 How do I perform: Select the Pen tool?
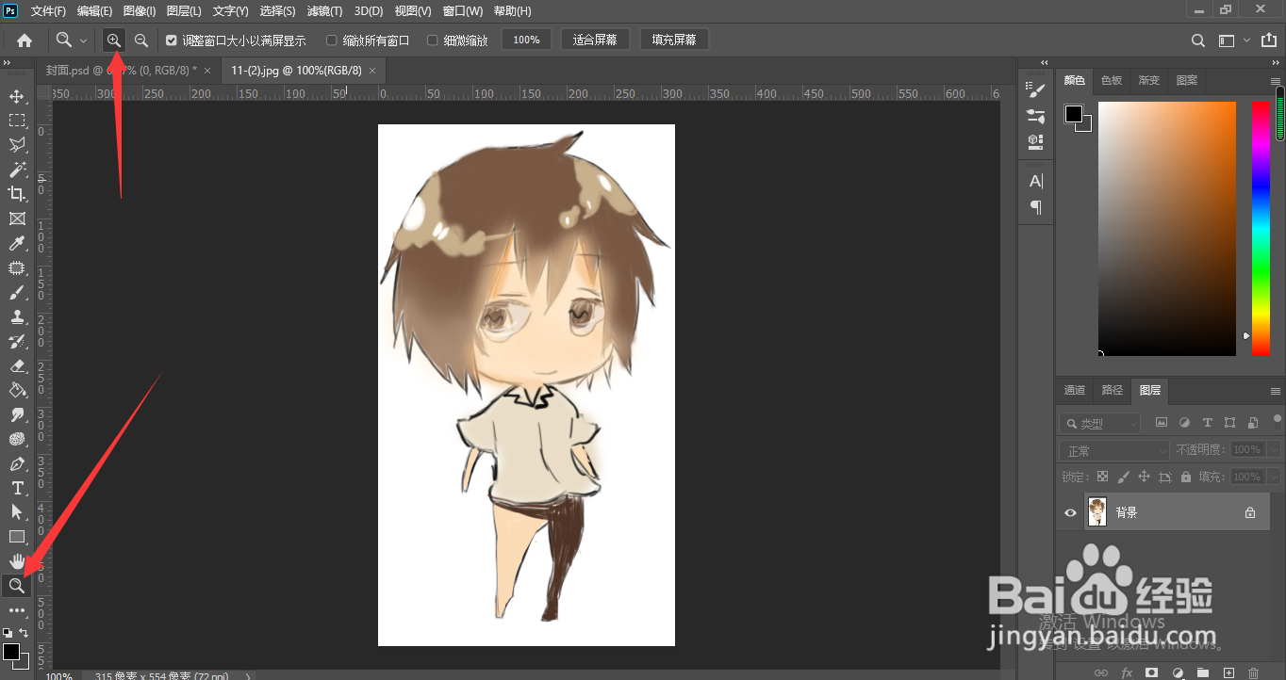(17, 463)
